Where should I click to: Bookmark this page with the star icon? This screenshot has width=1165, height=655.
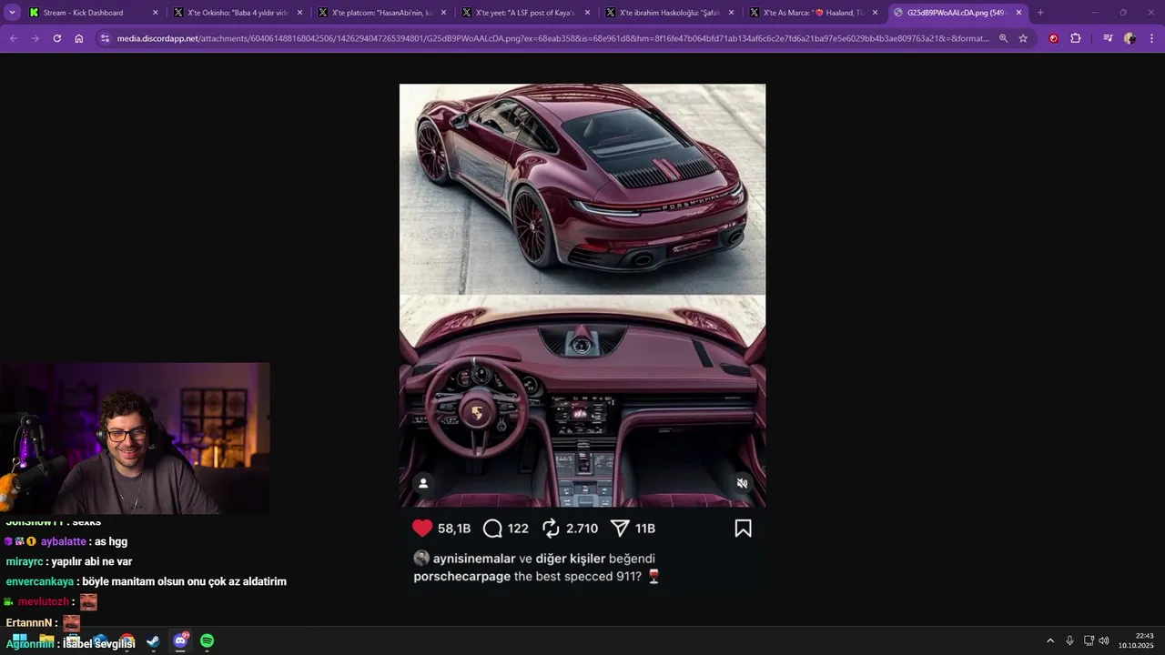point(1023,38)
